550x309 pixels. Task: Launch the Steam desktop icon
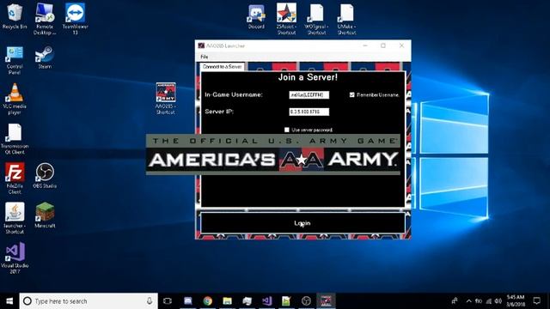pos(45,58)
